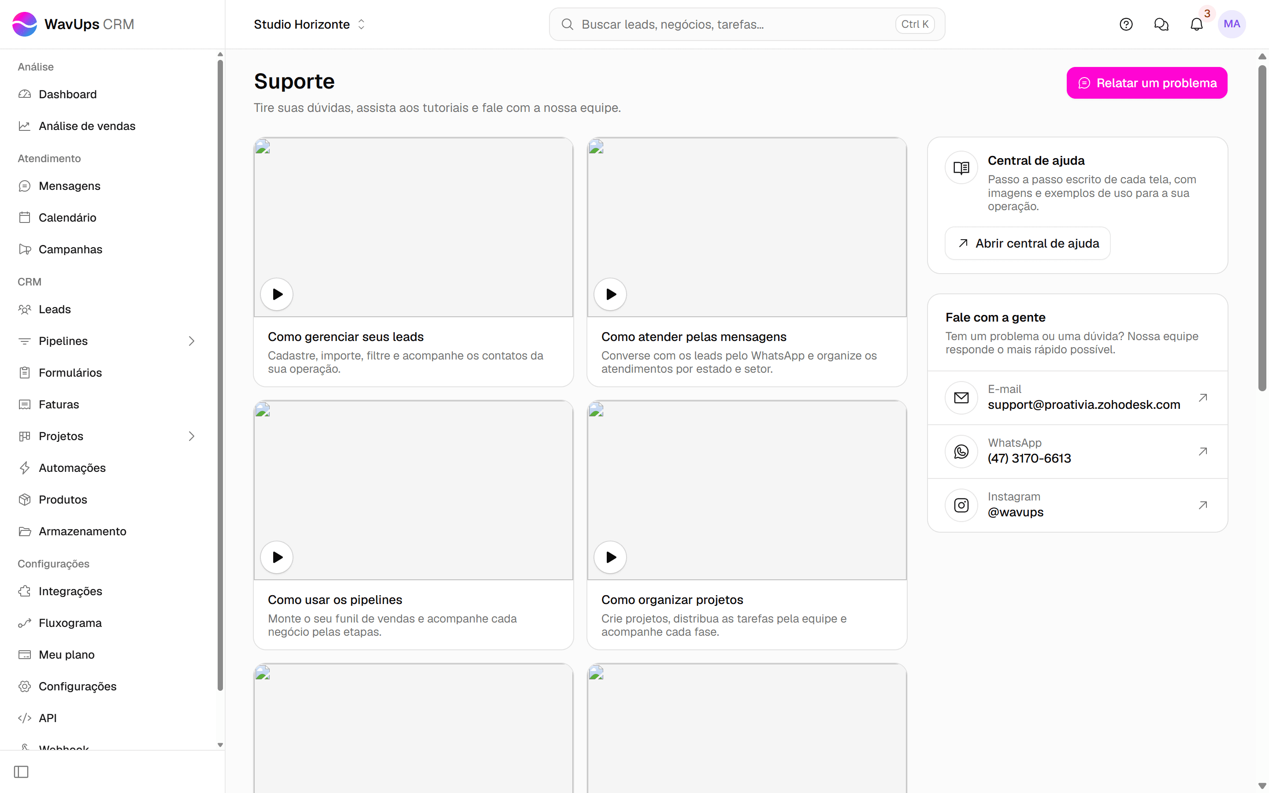Open notifications bell with badge
The width and height of the screenshot is (1269, 793).
[1196, 24]
